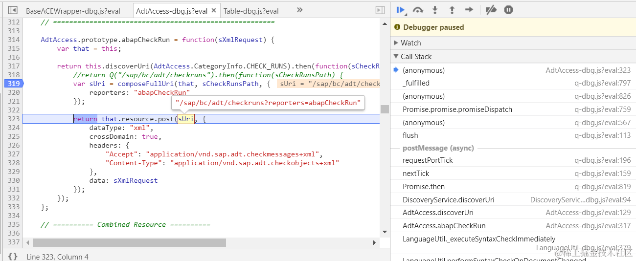Screen dimensions: 636x261
Task: Open source link q-dbg.js?eval:797
Action: point(602,83)
